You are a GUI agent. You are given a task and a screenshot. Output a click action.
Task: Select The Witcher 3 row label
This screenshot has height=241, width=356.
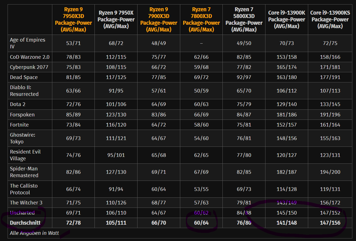(26, 202)
